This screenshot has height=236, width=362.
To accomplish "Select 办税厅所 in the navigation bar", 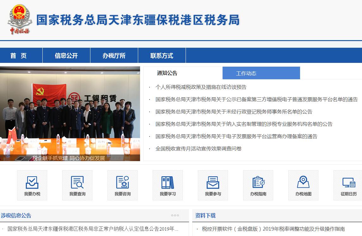I will [x=114, y=56].
